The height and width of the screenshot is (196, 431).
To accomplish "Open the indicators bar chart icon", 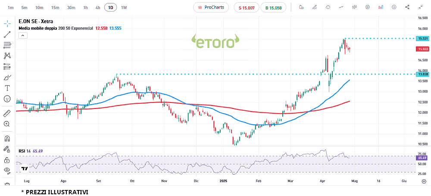I will (x=381, y=7).
